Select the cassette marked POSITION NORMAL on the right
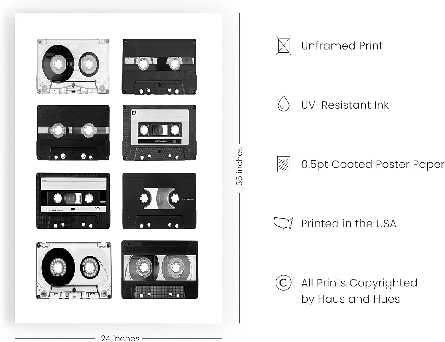445x342 pixels. click(159, 201)
